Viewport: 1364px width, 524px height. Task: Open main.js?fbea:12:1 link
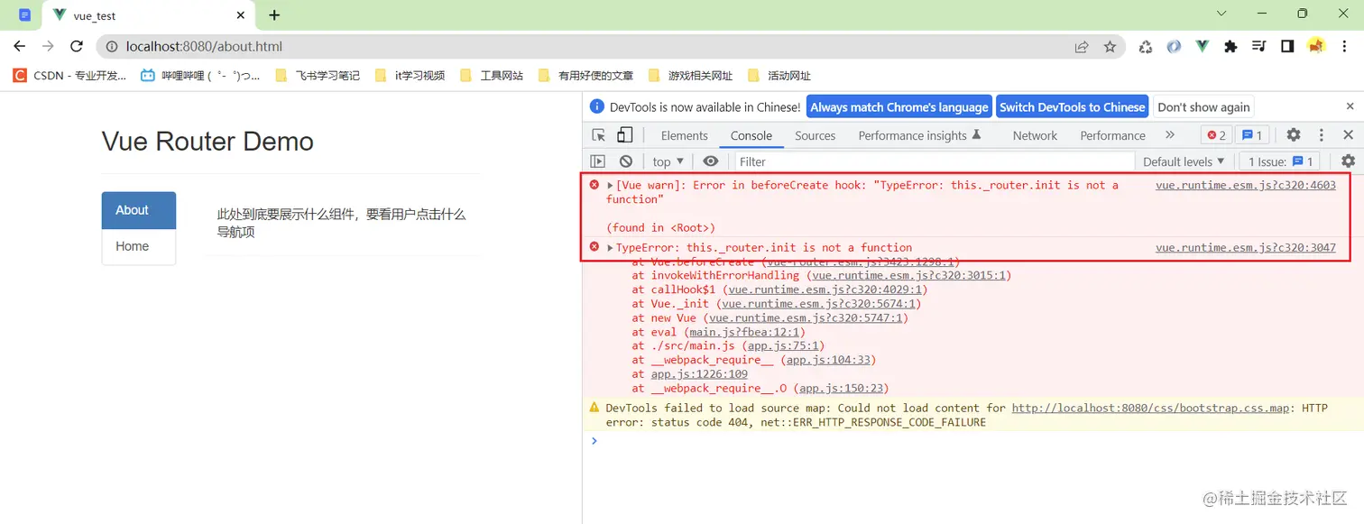(744, 332)
